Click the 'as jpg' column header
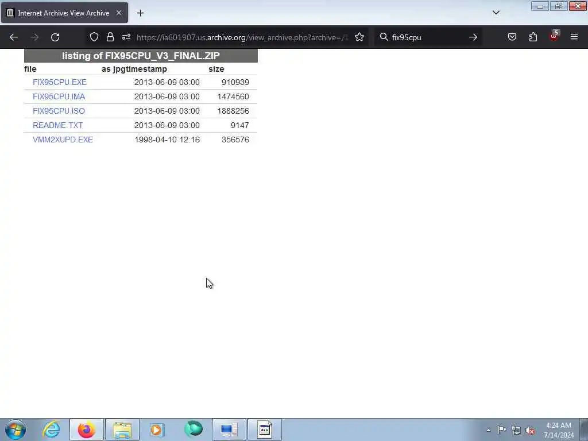This screenshot has width=588, height=441. (112, 69)
